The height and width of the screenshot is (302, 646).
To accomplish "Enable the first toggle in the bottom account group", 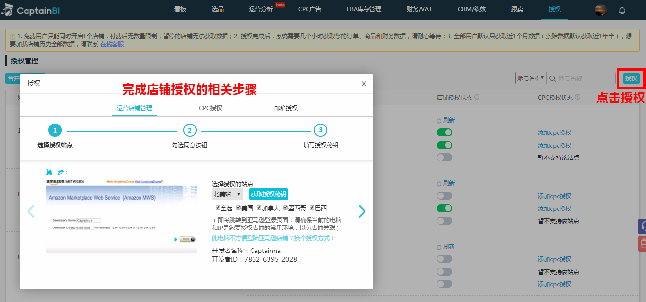I will tap(445, 259).
